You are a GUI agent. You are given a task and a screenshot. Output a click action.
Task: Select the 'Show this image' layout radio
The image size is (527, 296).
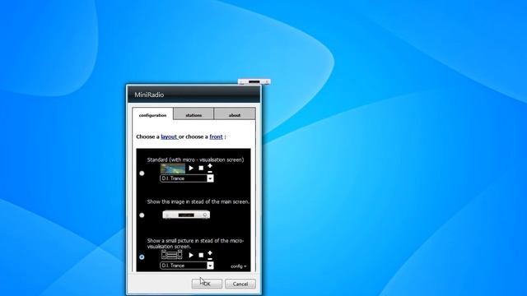coord(142,215)
